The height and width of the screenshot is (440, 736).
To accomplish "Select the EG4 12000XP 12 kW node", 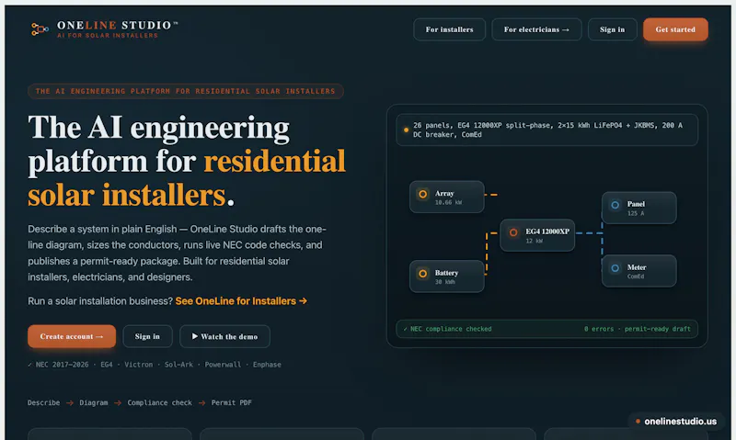I will click(x=537, y=235).
